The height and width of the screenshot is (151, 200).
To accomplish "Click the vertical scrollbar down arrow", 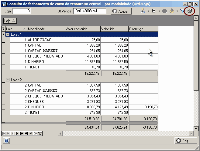I will (196, 129).
